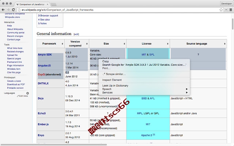Click the BSD & AFL license link
The width and height of the screenshot is (234, 146).
point(148,98)
